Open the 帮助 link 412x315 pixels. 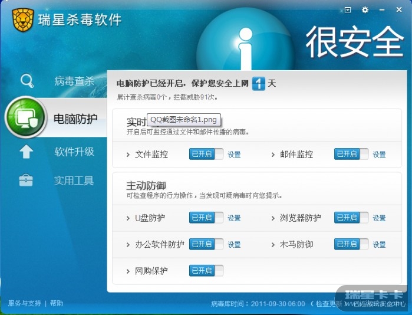click(57, 303)
